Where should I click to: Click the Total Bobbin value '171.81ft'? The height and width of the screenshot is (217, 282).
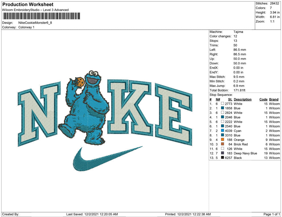239,90
